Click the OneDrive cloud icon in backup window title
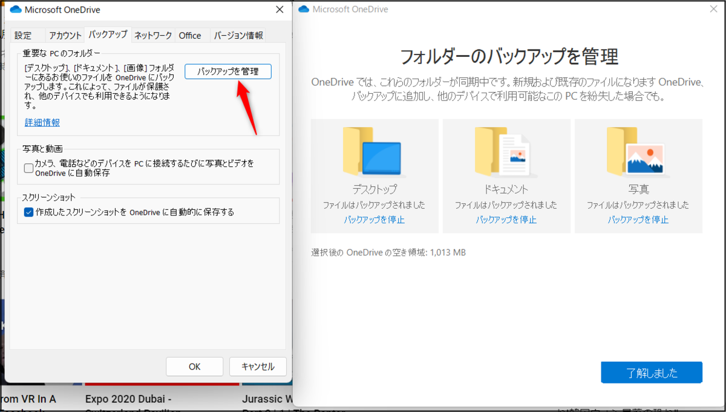 coord(304,9)
